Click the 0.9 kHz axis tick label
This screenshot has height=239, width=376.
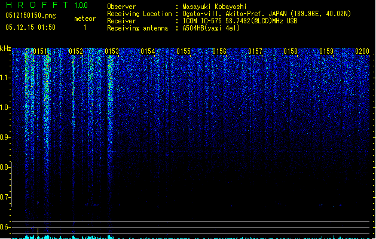(x=5, y=137)
